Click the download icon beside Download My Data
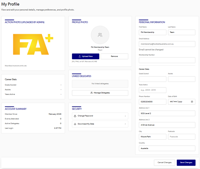200x169 pixels. click(75, 124)
